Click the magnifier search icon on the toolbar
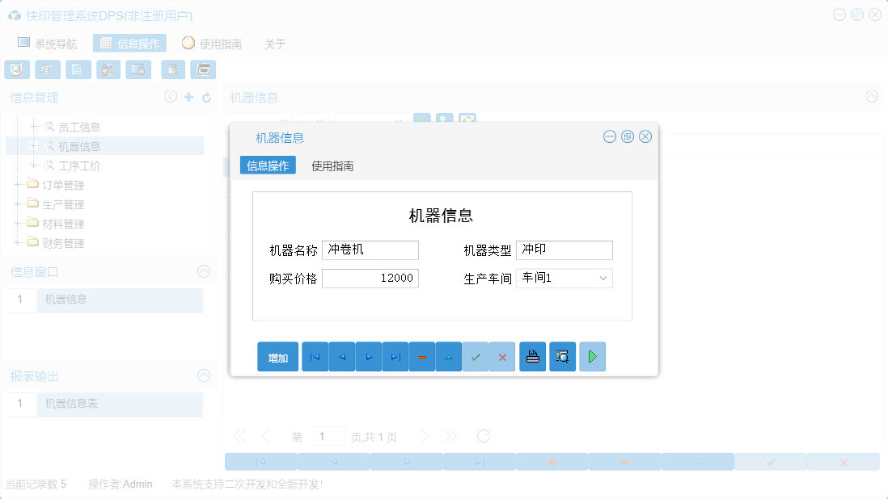This screenshot has width=888, height=499. point(16,69)
